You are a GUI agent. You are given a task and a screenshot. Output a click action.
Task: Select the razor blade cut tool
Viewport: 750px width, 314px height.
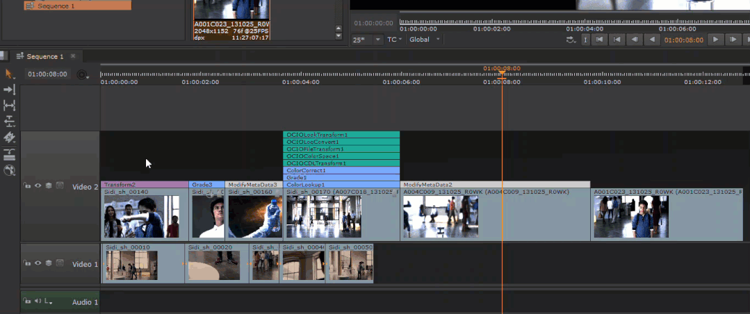[10, 138]
